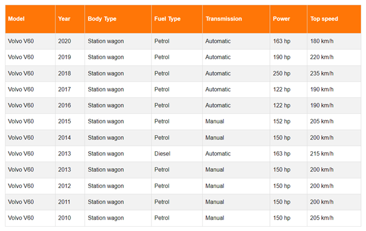Select the Transmission column header
The height and width of the screenshot is (231, 366).
[x=236, y=19]
